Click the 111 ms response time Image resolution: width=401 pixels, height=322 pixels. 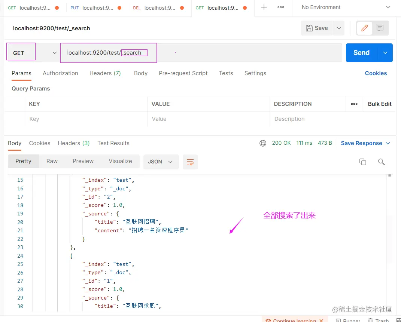[x=304, y=143]
